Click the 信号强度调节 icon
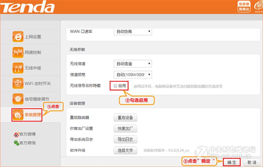This screenshot has width=263, height=167. click(18, 99)
